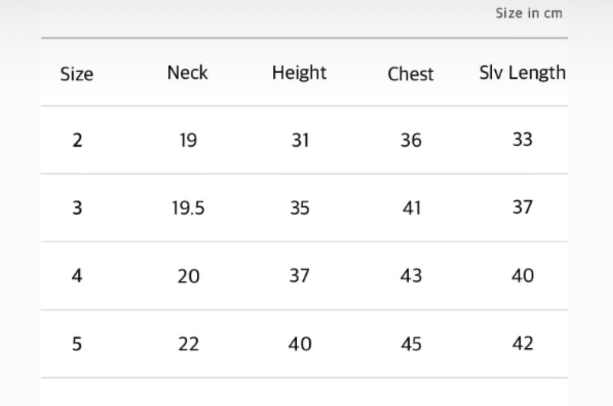613x406 pixels.
Task: Click height value 40
Action: pyautogui.click(x=300, y=344)
